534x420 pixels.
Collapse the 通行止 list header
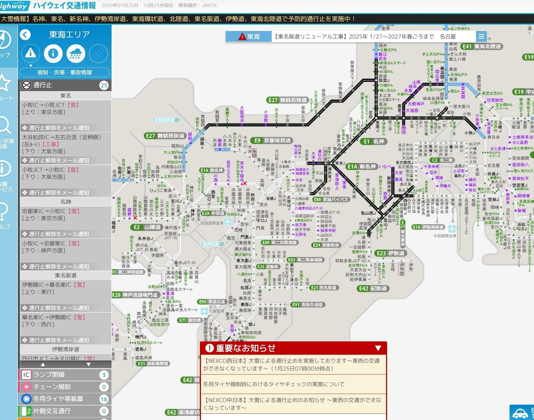pyautogui.click(x=65, y=85)
